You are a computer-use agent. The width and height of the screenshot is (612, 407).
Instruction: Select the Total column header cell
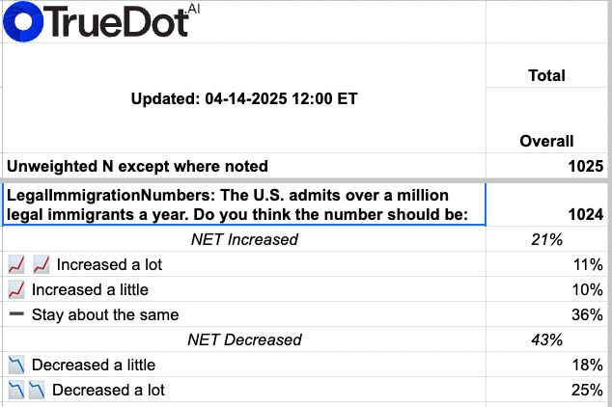547,75
